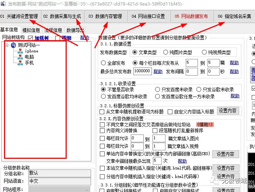Click 设置内容 button for 本站文章随机插入
This screenshot has height=192, width=255.
[226, 168]
